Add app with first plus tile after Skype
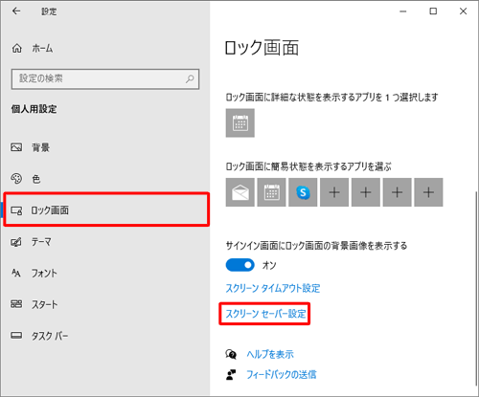The width and height of the screenshot is (479, 397). point(334,192)
